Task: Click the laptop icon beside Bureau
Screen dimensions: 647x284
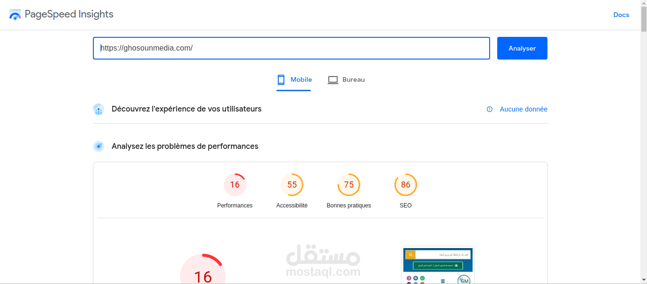Action: point(333,80)
